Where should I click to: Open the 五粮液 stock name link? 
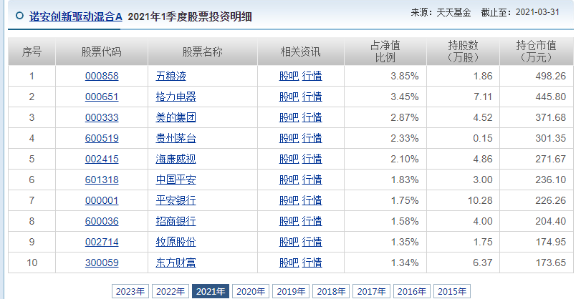click(x=171, y=76)
